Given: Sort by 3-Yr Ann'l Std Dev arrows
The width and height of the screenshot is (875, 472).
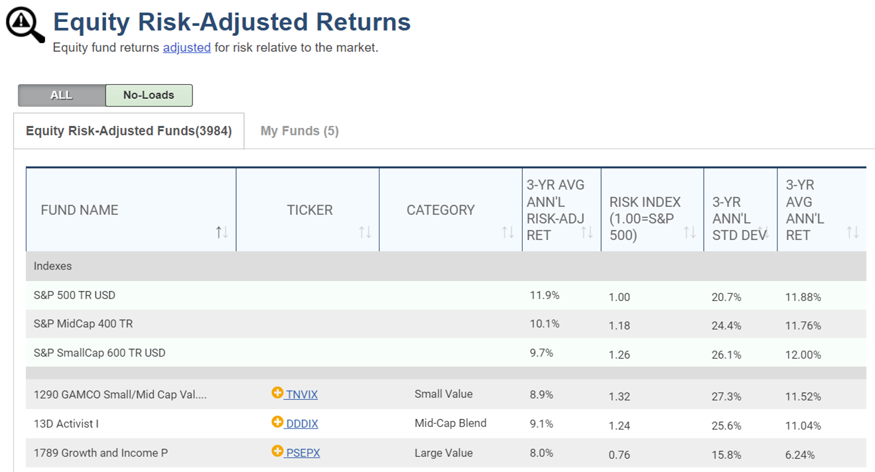Looking at the screenshot, I should coord(764,232).
